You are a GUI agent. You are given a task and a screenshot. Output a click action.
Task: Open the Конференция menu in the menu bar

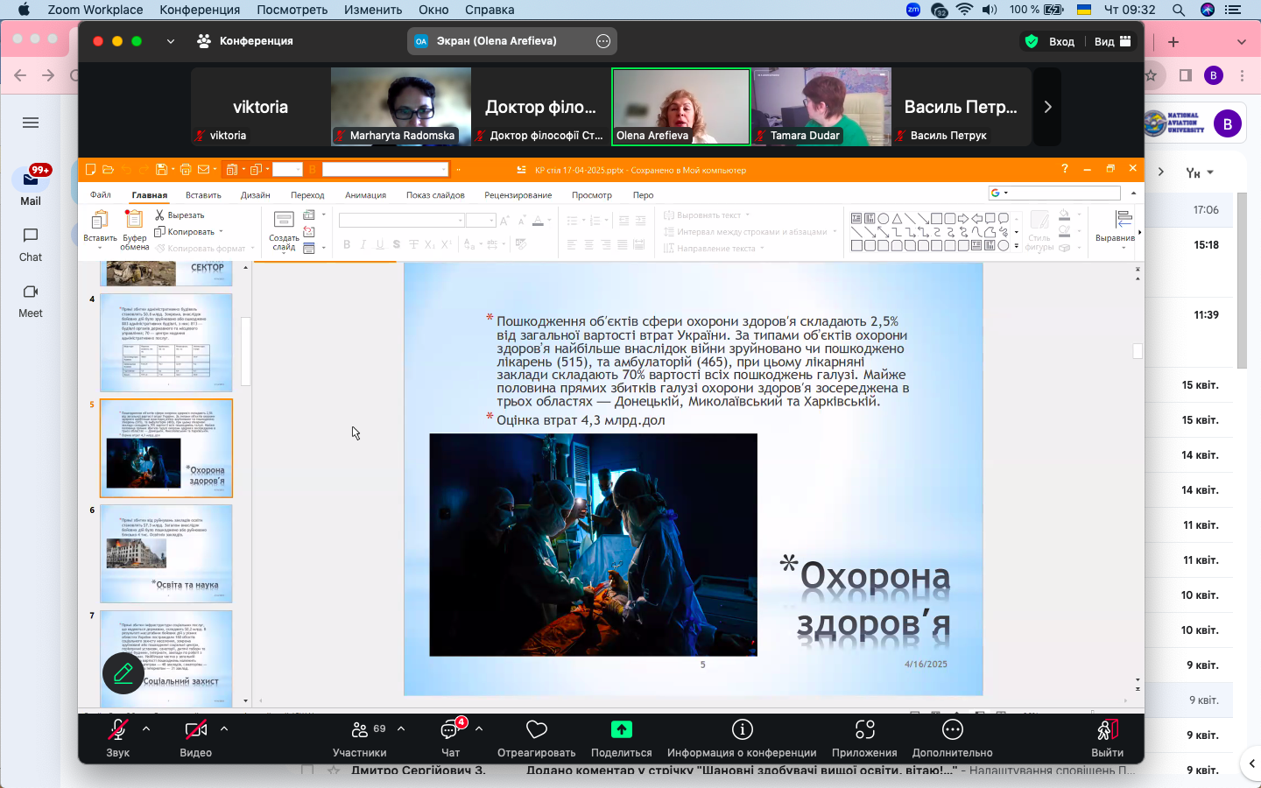pyautogui.click(x=200, y=10)
